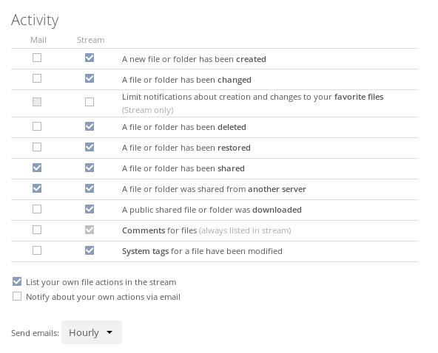
Task: Uncheck Stream for shared from another server
Action: click(x=90, y=188)
